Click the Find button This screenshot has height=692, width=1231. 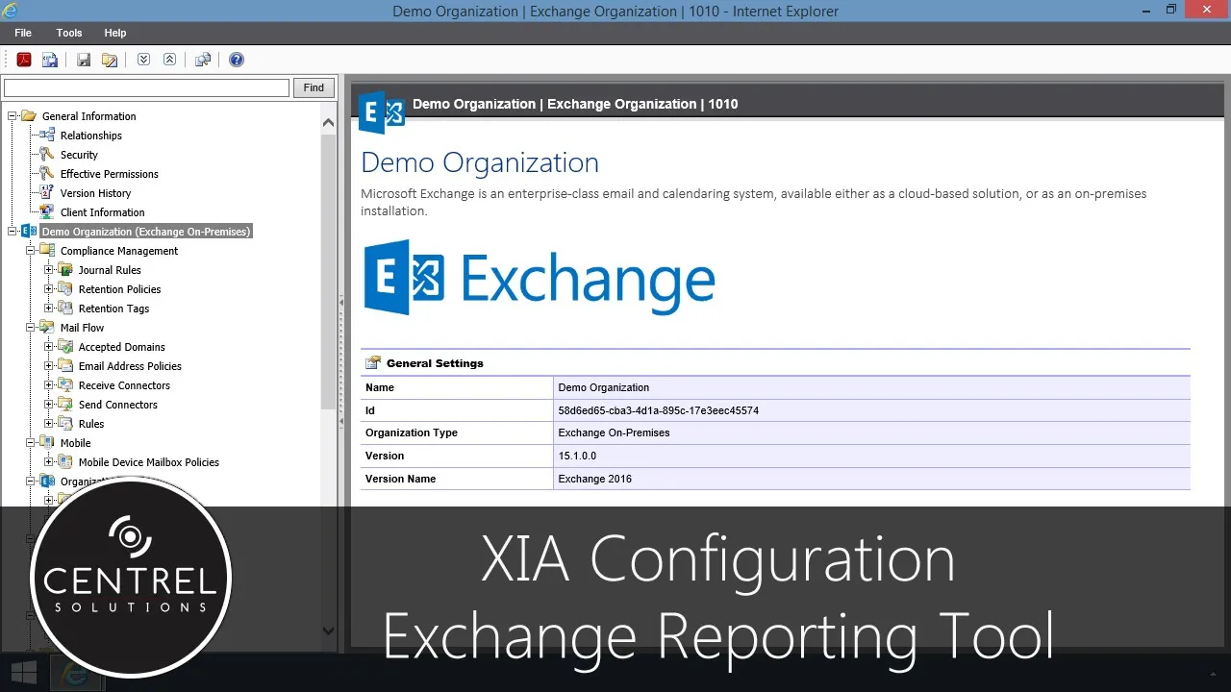click(x=314, y=87)
